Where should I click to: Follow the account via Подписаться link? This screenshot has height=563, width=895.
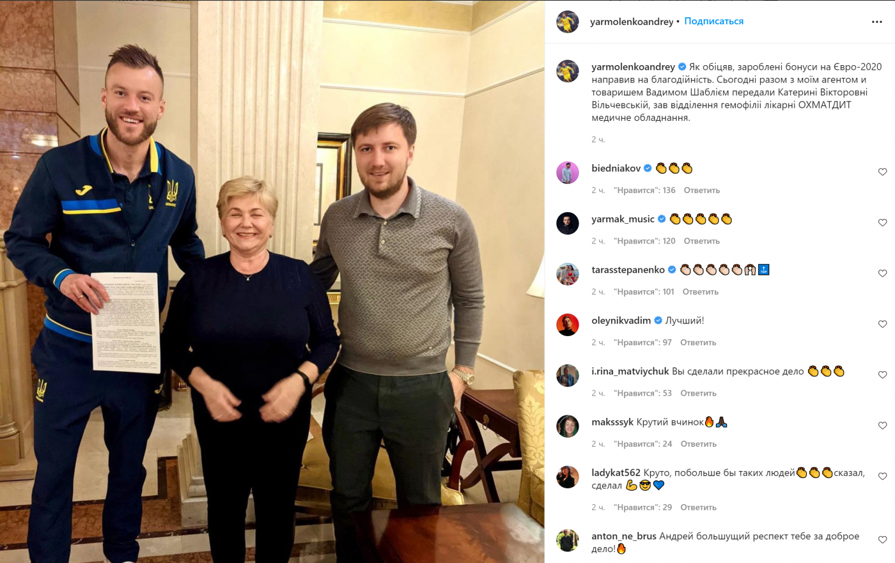(714, 21)
